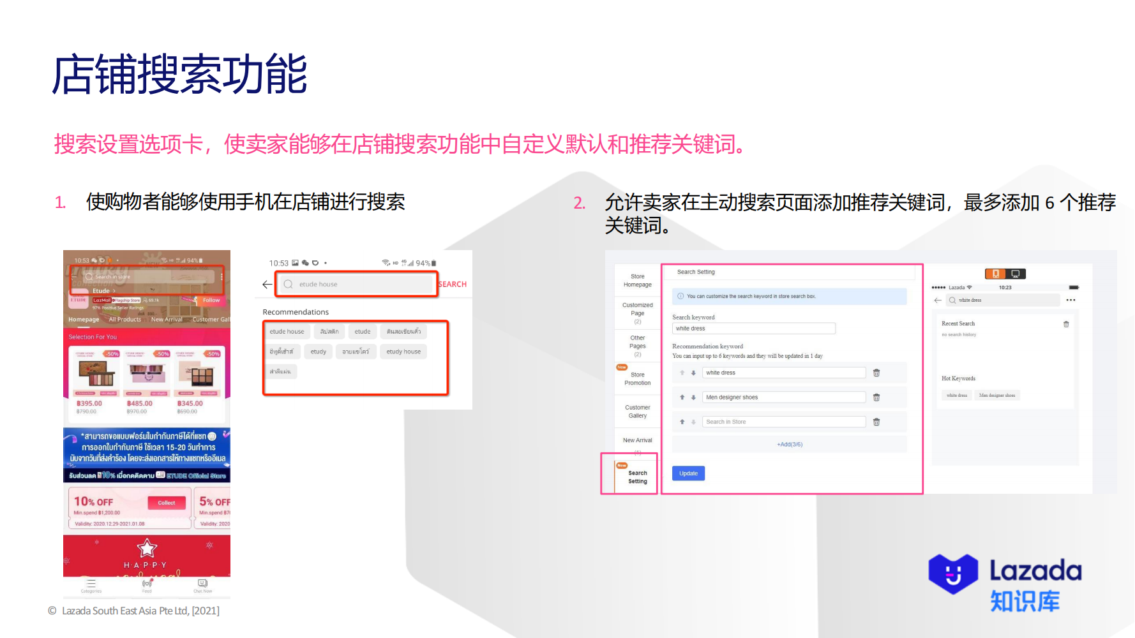This screenshot has width=1135, height=638.
Task: Open Customer Gallery in the sidebar
Action: coord(638,412)
